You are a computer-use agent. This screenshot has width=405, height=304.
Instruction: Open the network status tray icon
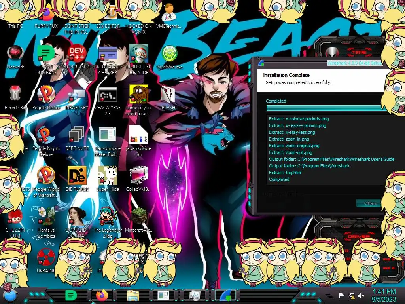352,295
